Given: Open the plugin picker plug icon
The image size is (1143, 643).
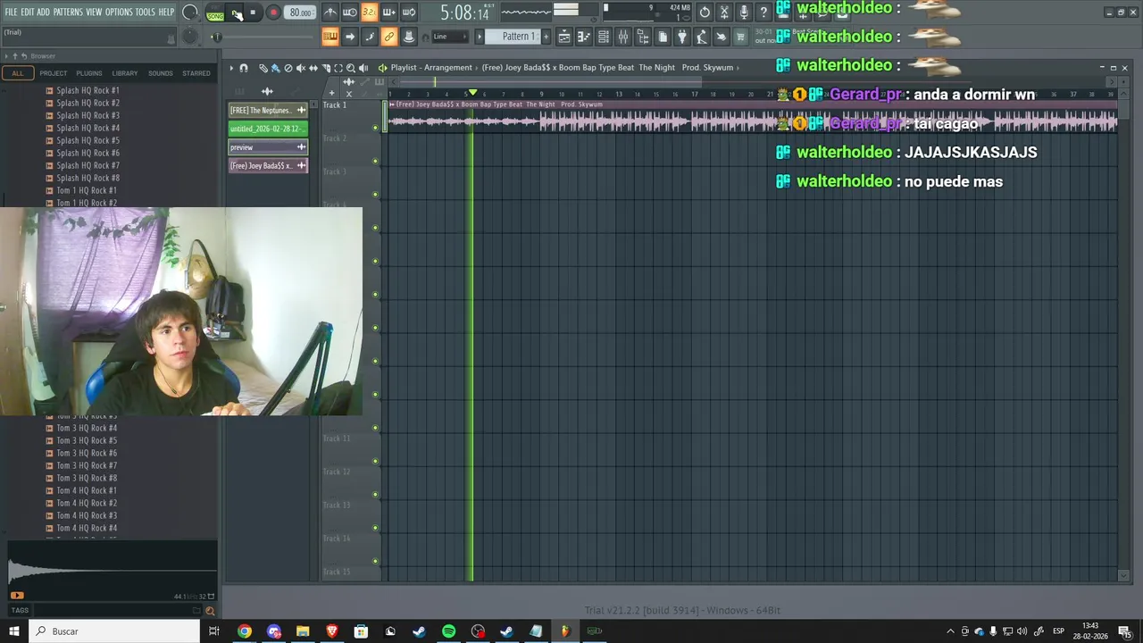Looking at the screenshot, I should click(x=682, y=37).
